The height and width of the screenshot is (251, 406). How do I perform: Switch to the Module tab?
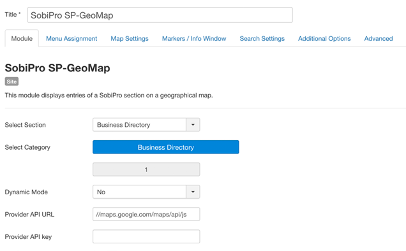click(22, 38)
